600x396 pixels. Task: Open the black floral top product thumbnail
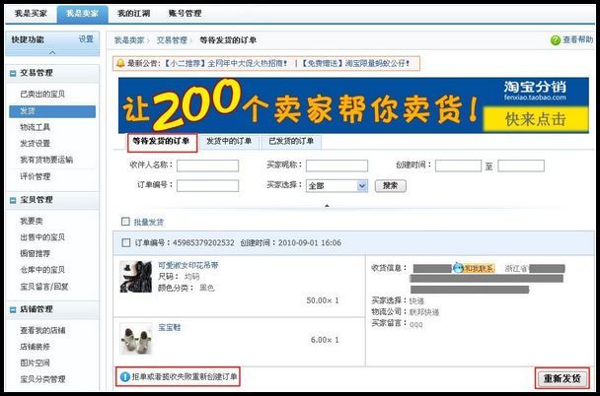[x=135, y=279]
